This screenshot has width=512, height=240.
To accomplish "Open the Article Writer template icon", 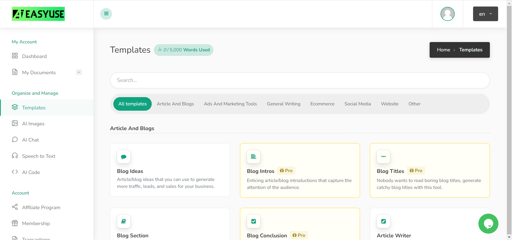I will (383, 221).
